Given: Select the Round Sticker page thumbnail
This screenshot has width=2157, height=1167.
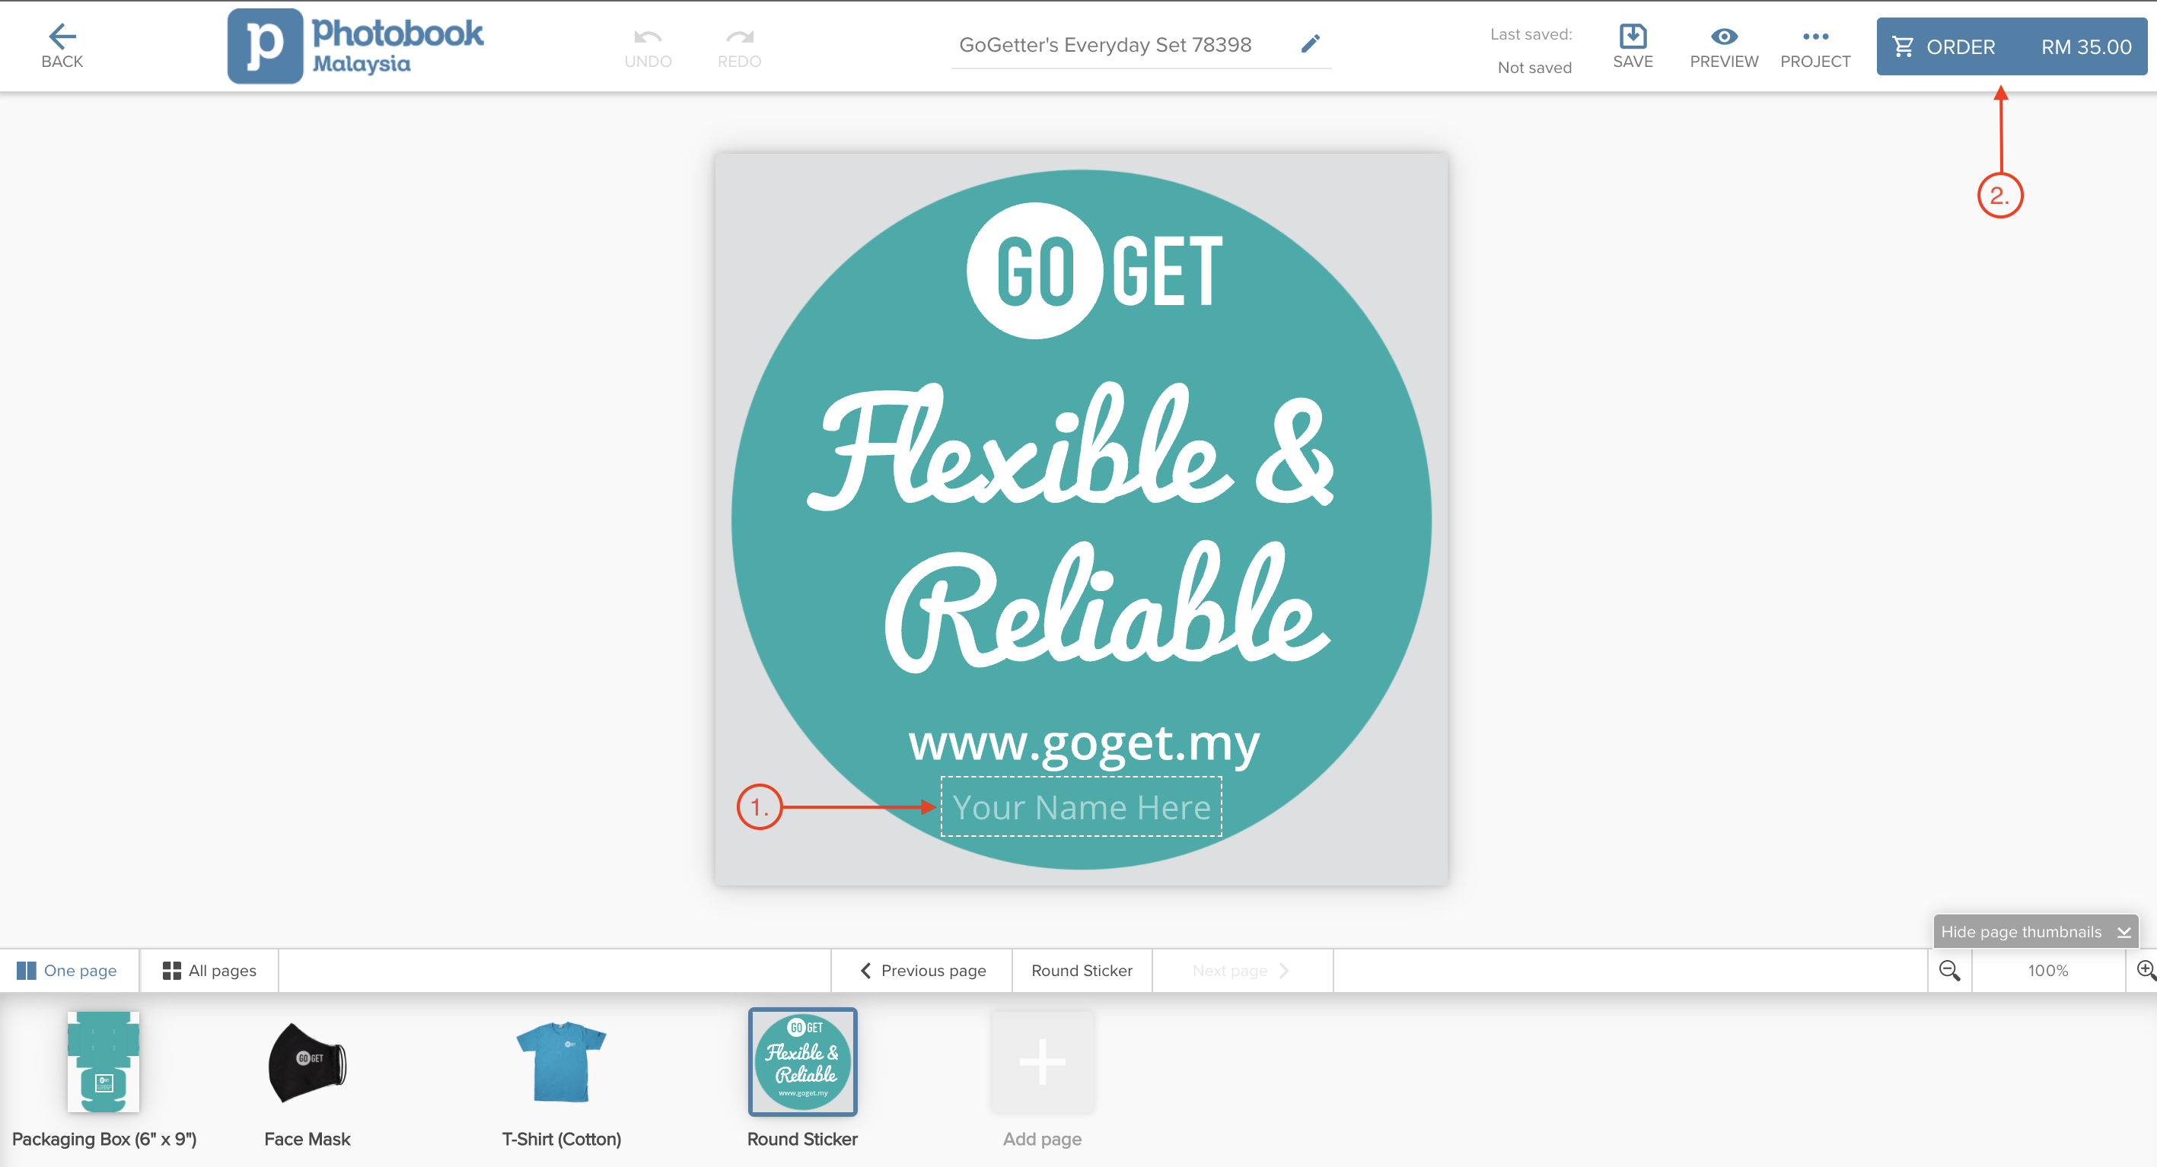Looking at the screenshot, I should click(802, 1061).
